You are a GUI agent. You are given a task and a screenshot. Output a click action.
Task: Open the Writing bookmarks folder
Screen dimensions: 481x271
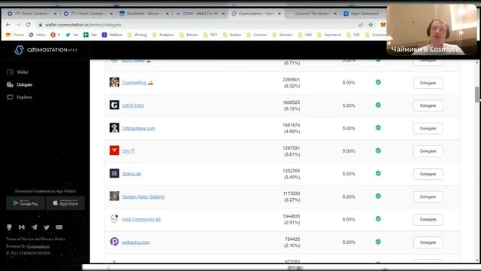click(138, 35)
